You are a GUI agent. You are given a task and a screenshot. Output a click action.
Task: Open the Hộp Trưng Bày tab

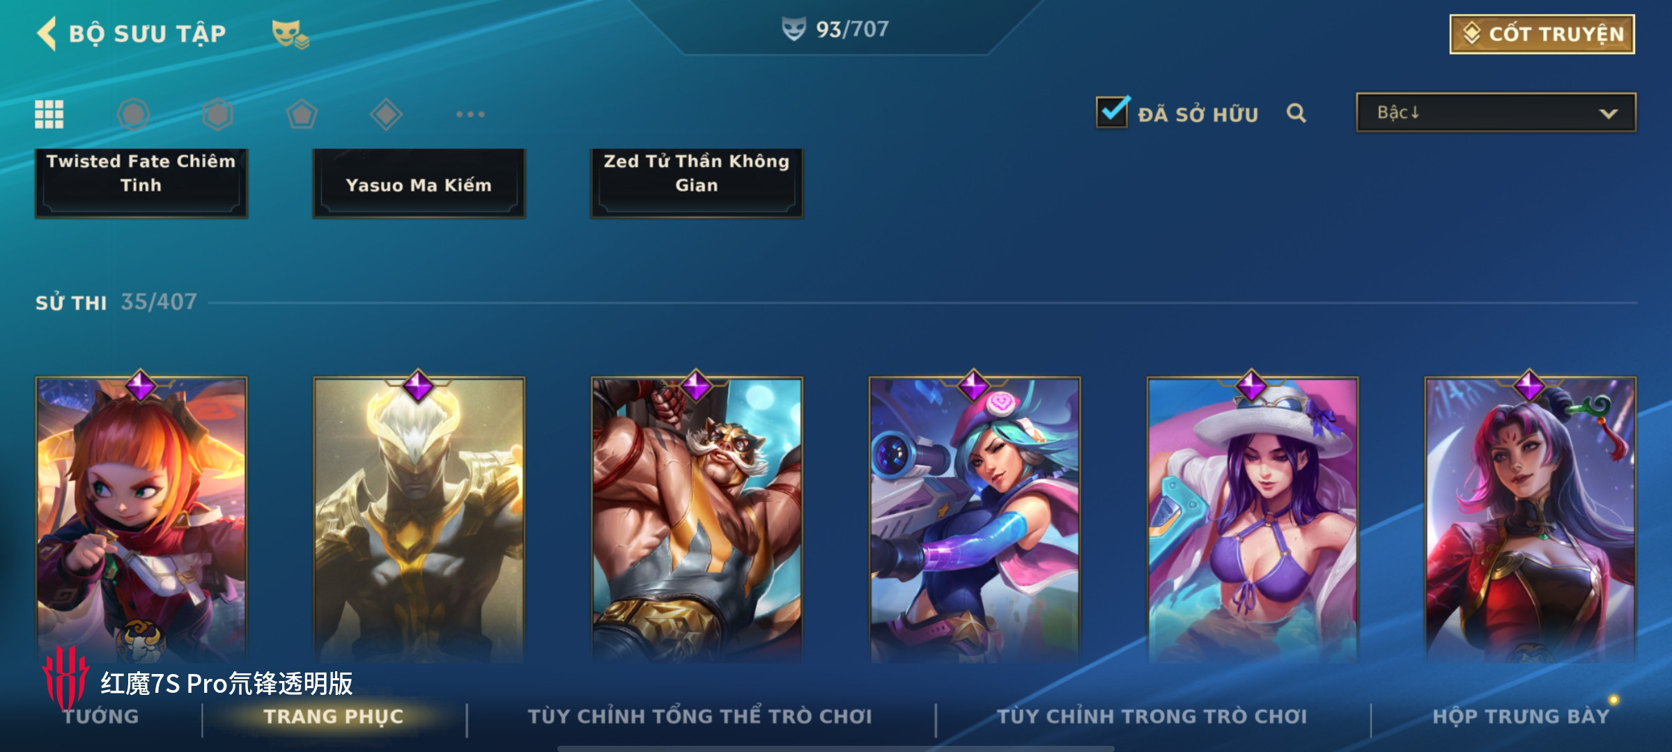tap(1521, 716)
